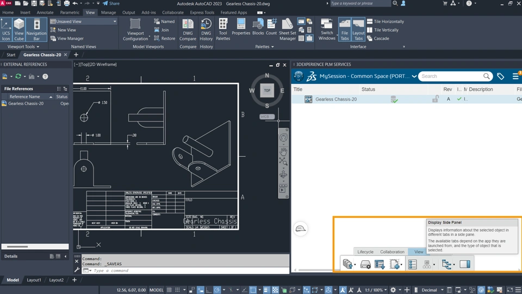Select Gearless Chassis-20 row in PLM Services
The image size is (522, 294).
coord(407,99)
